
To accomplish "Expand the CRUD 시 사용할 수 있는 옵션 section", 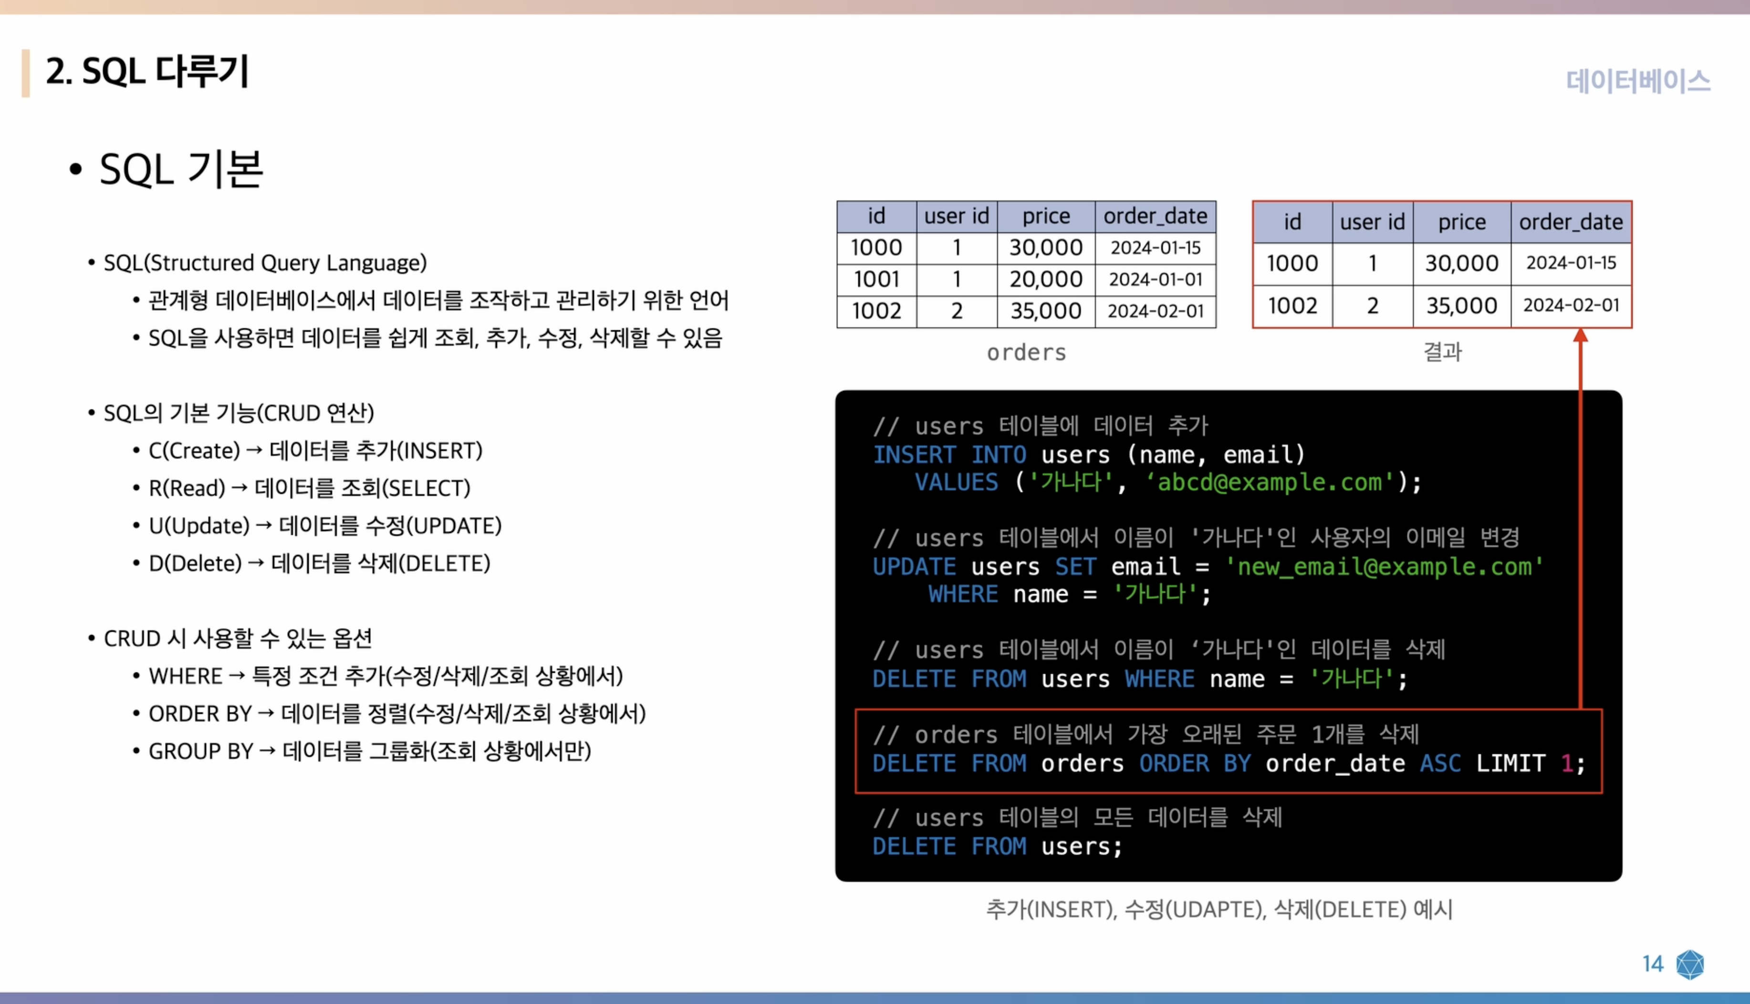I will (x=237, y=638).
